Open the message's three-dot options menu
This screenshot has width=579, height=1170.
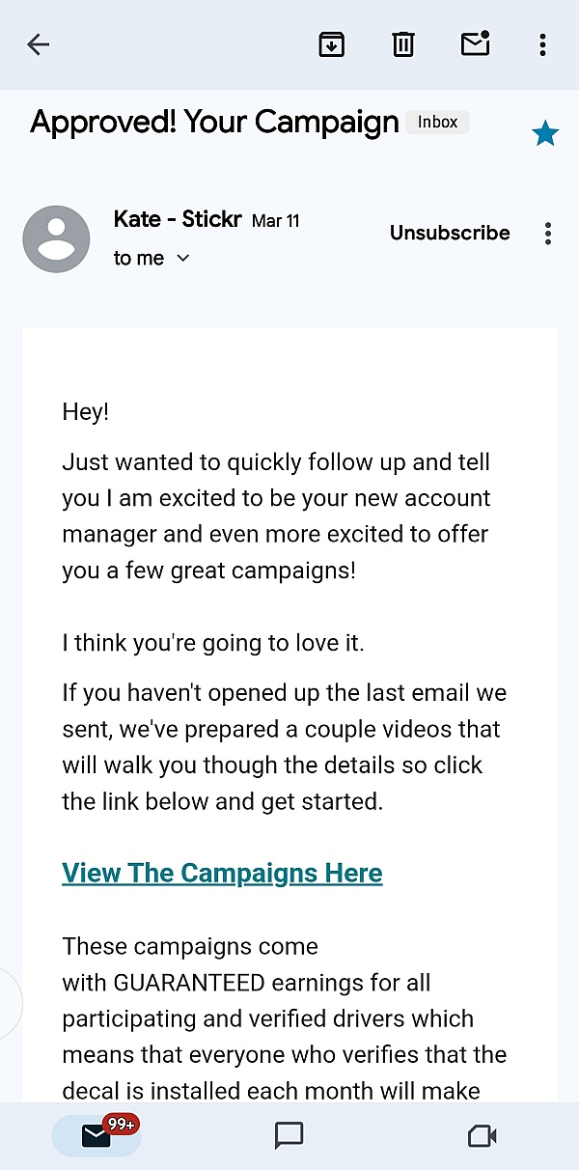(x=548, y=233)
